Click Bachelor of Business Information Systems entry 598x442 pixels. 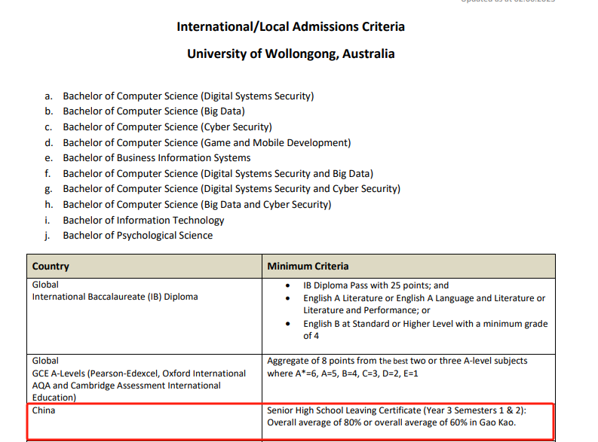(157, 157)
